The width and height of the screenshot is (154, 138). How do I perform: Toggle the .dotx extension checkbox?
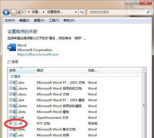pos(10,111)
